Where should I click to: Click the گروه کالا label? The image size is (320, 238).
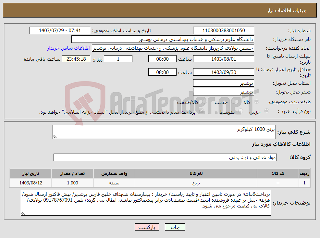(x=300, y=157)
